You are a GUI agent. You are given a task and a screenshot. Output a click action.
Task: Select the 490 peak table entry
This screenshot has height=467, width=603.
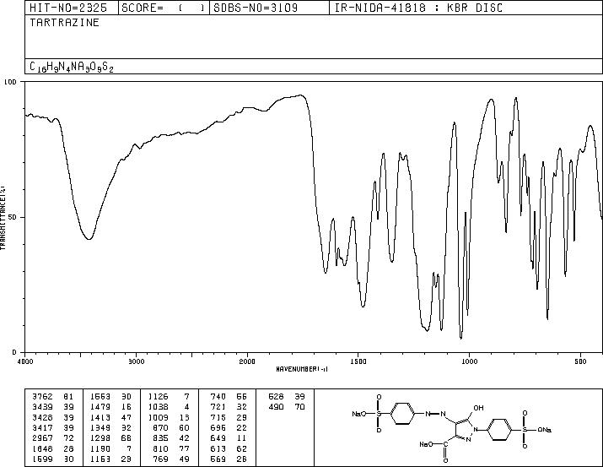click(287, 406)
